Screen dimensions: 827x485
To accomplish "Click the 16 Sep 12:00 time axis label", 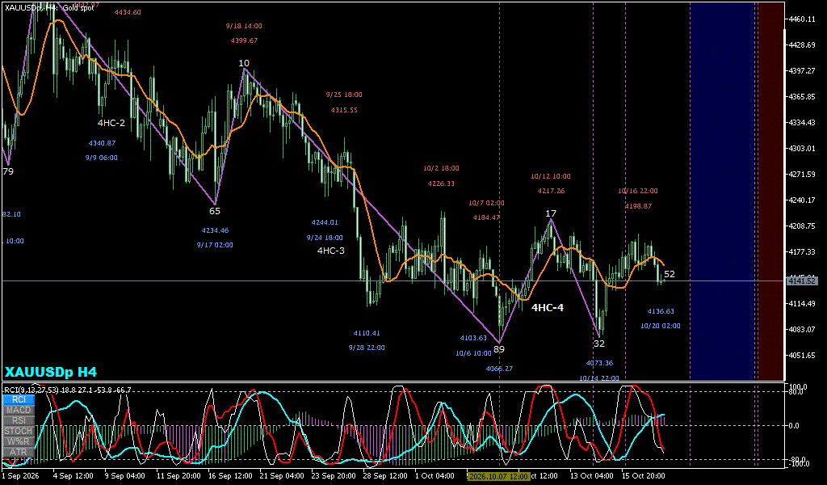I will coord(230,476).
